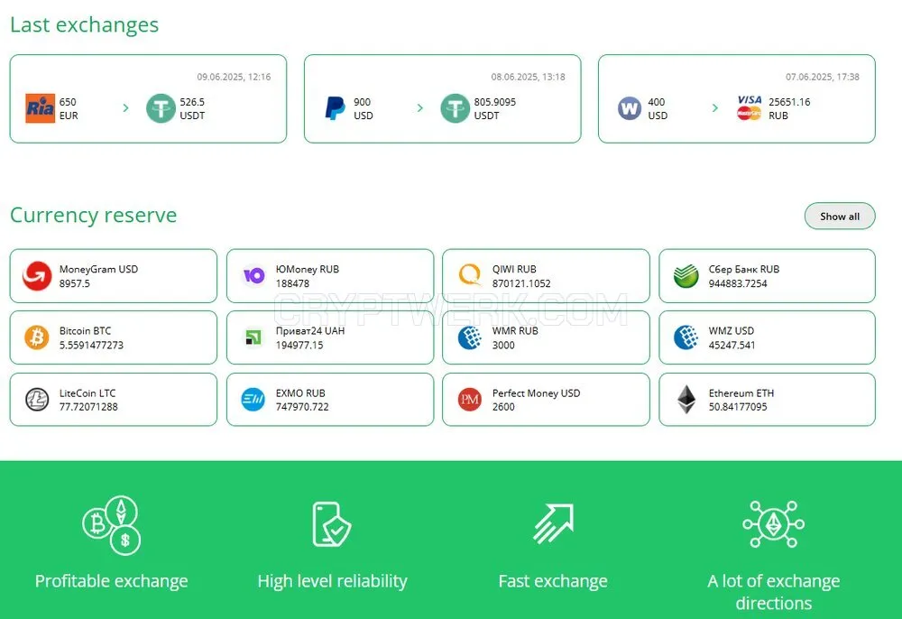Click the MoneyGram USD logo icon

pos(37,276)
